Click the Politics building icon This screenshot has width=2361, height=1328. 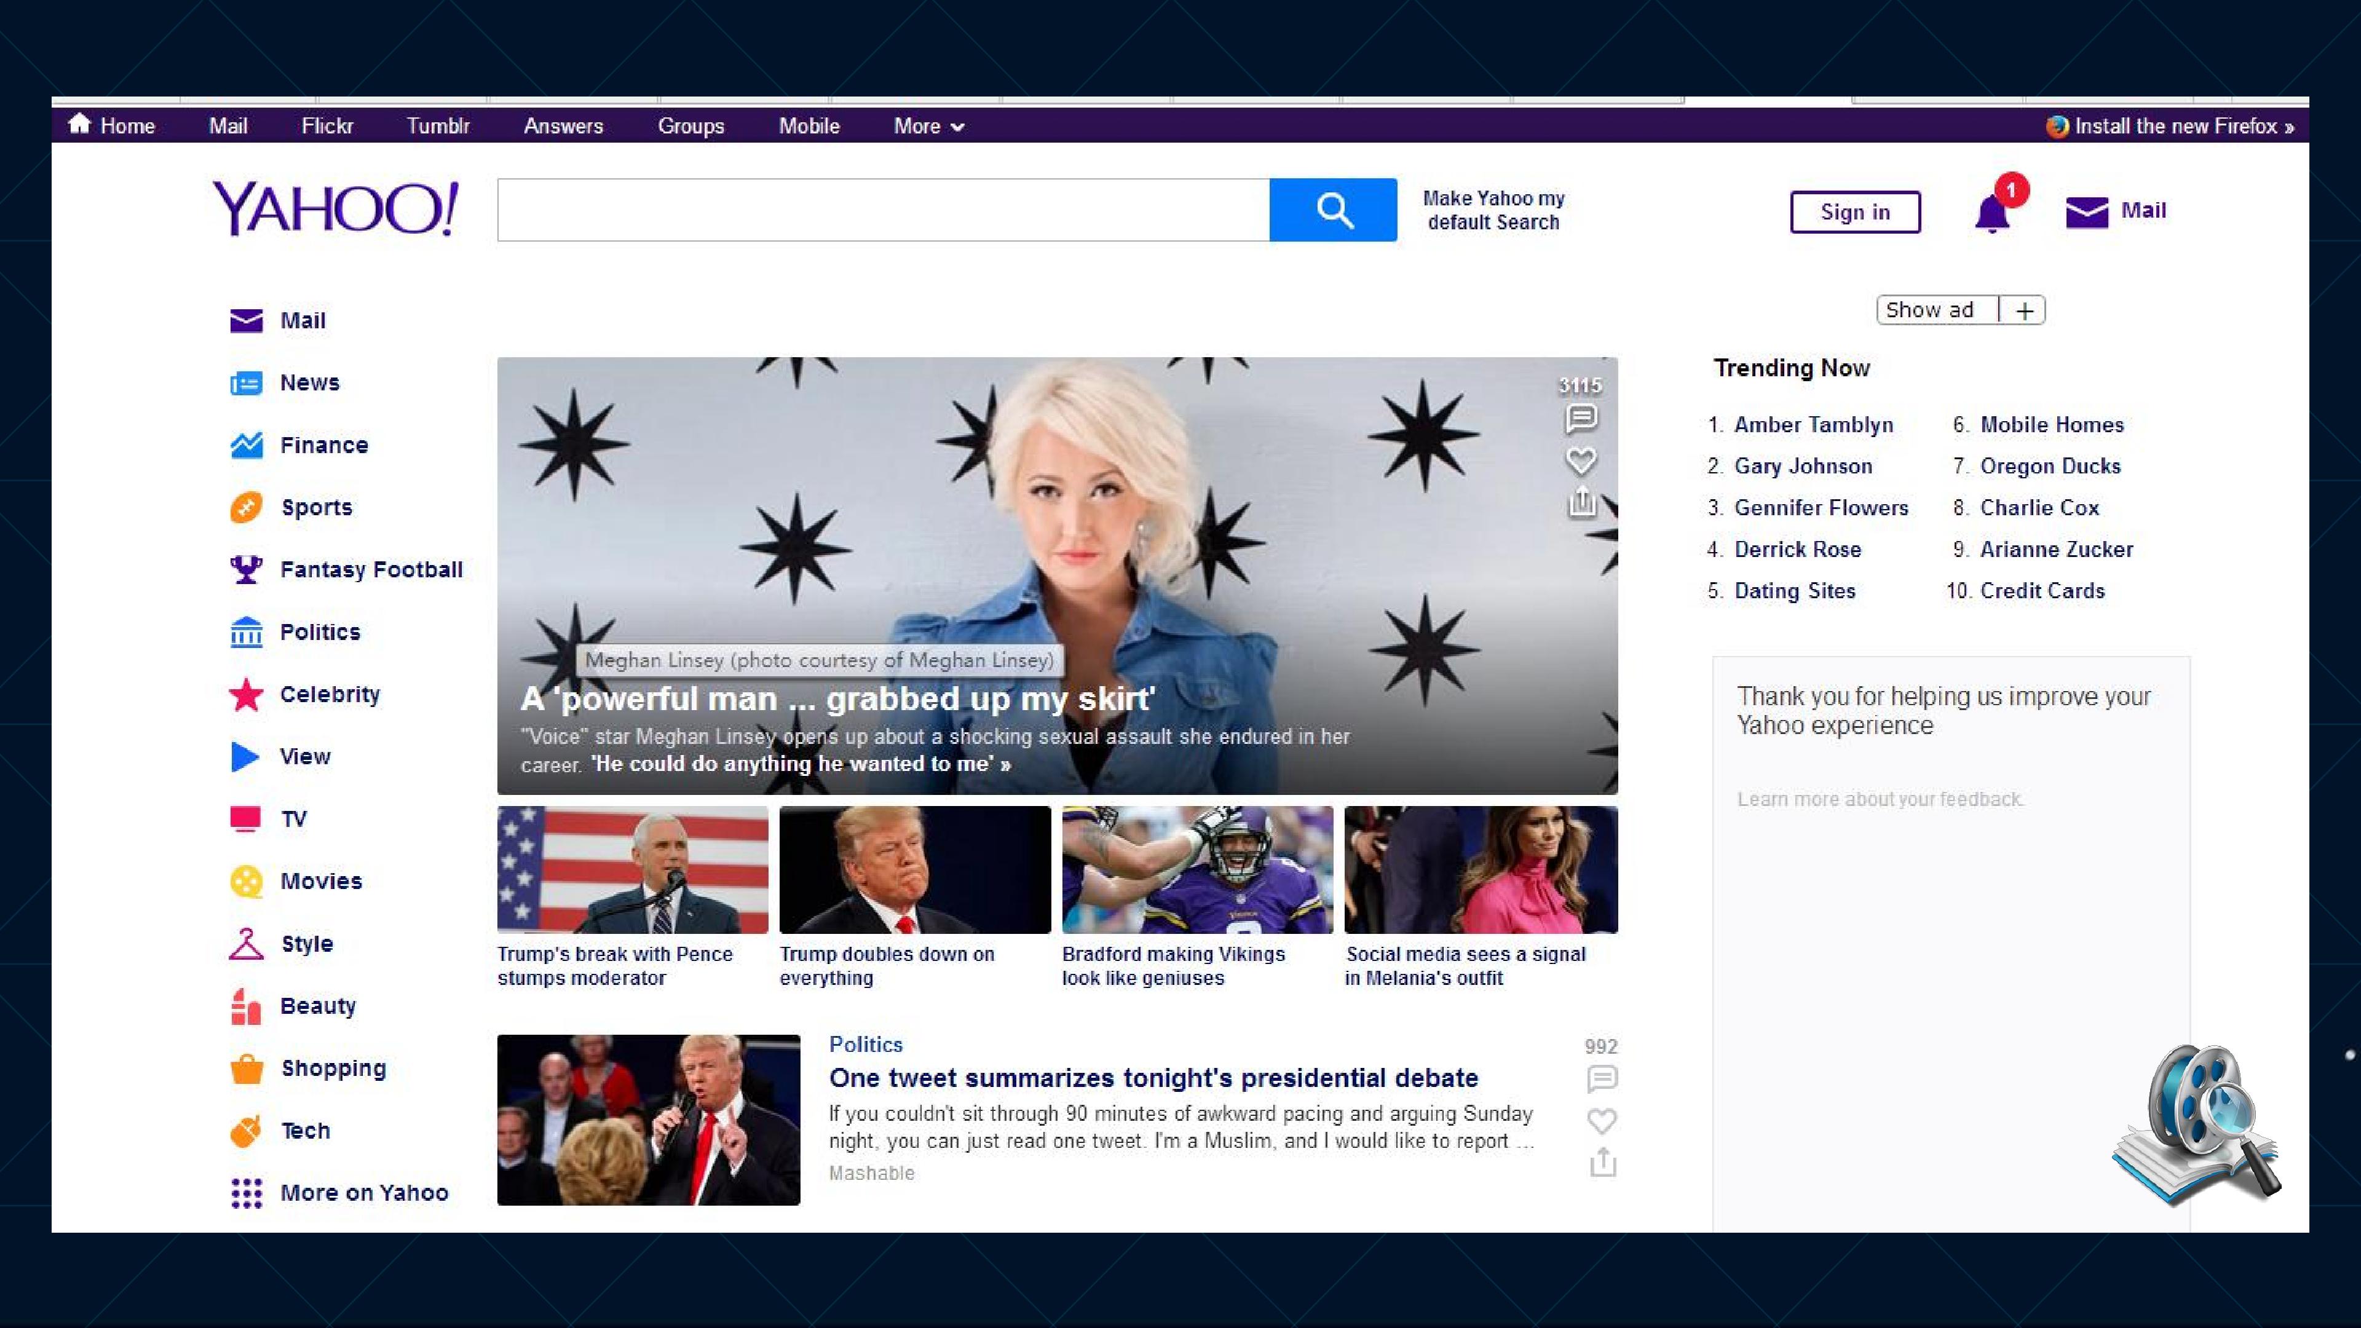click(x=246, y=631)
